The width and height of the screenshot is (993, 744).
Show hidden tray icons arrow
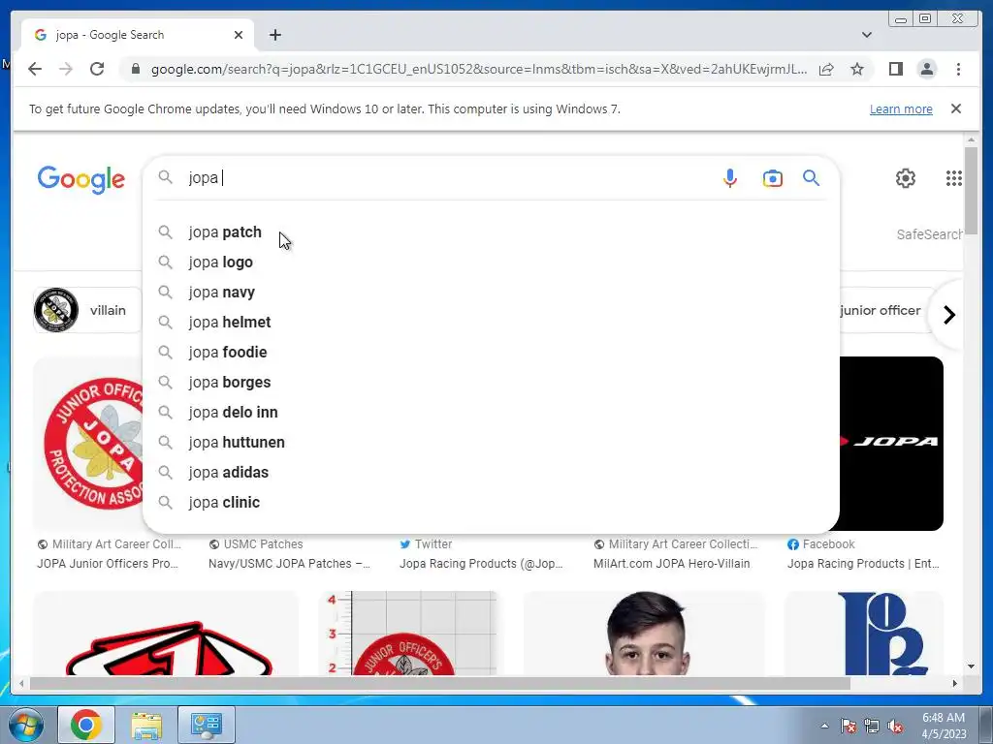click(x=824, y=727)
